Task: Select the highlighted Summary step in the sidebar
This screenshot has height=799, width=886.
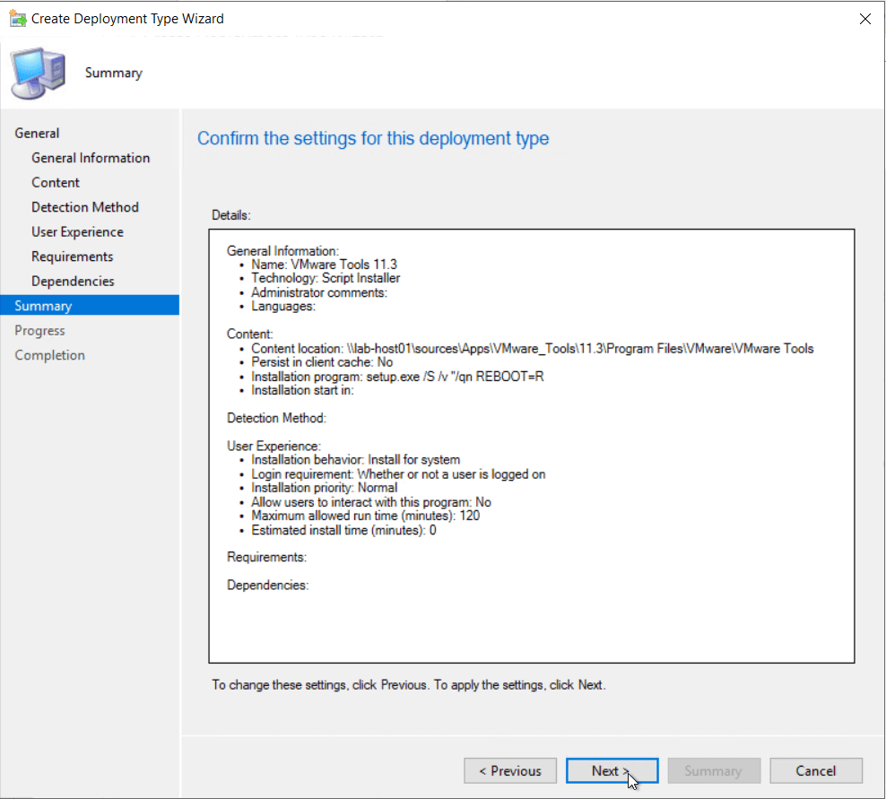Action: point(43,306)
